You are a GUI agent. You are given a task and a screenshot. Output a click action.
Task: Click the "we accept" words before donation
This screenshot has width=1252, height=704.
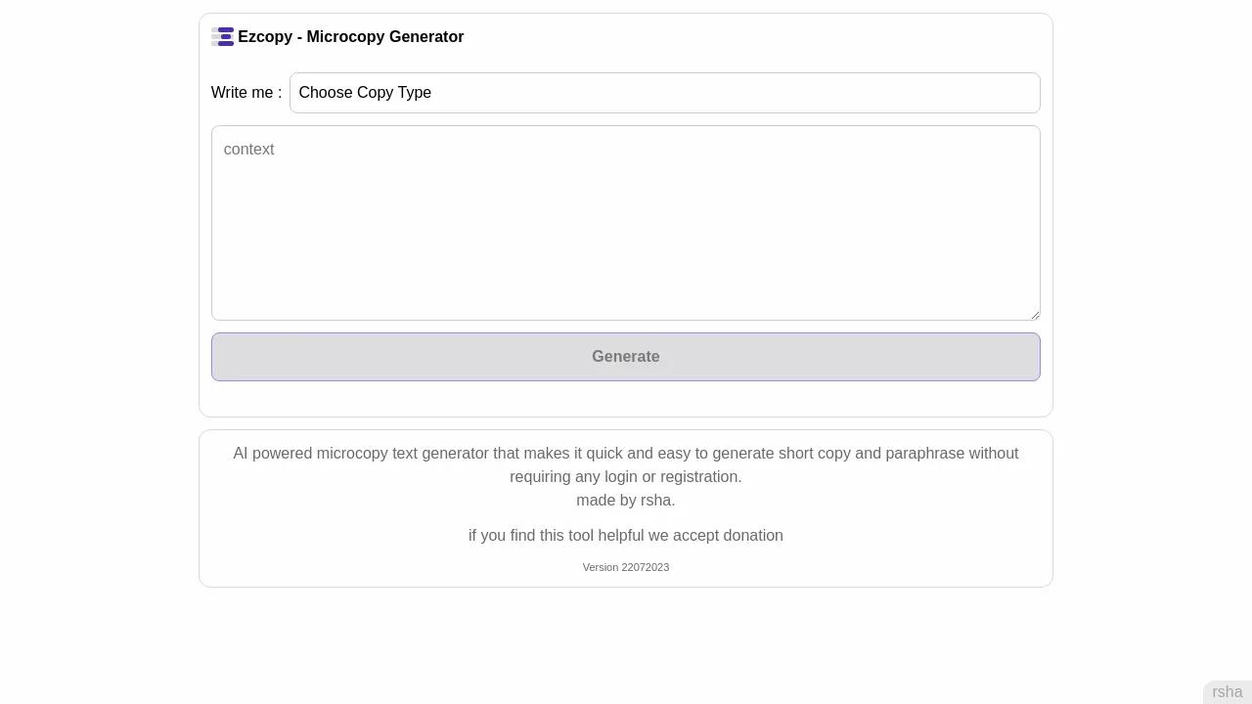click(x=683, y=536)
